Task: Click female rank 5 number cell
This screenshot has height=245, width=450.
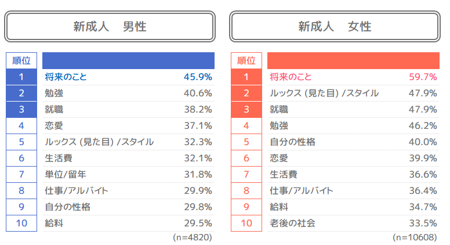Action: point(246,142)
